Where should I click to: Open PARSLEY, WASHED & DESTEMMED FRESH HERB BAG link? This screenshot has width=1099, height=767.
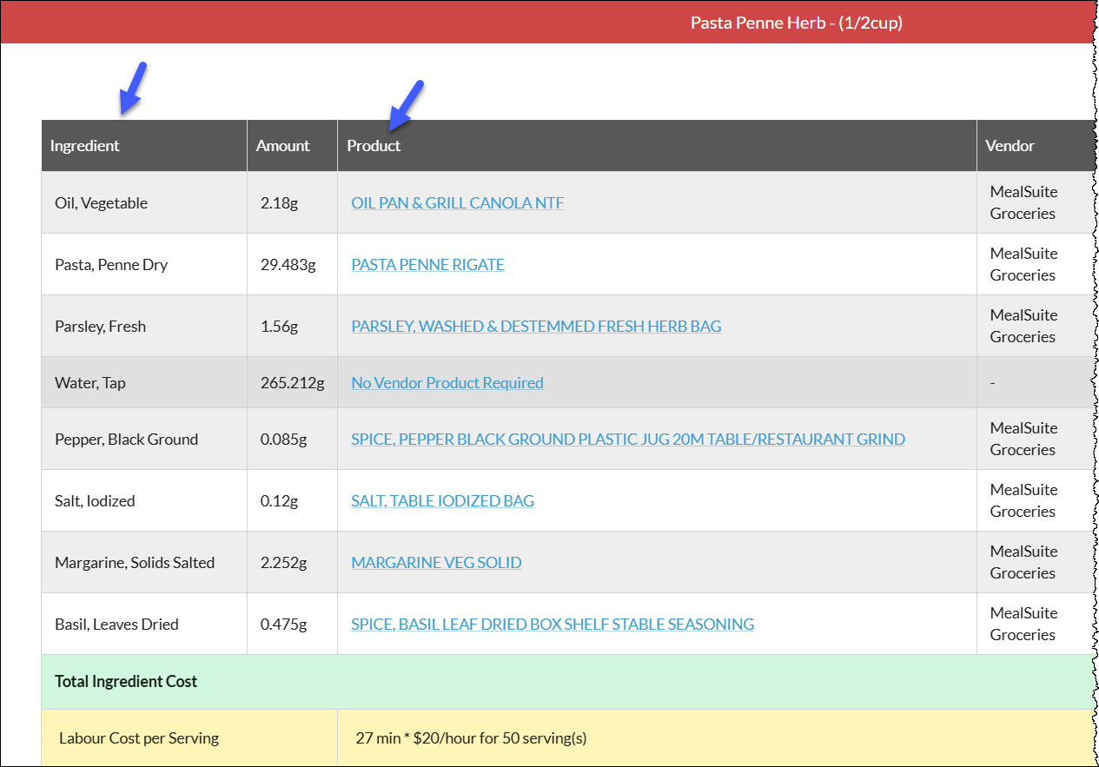536,326
